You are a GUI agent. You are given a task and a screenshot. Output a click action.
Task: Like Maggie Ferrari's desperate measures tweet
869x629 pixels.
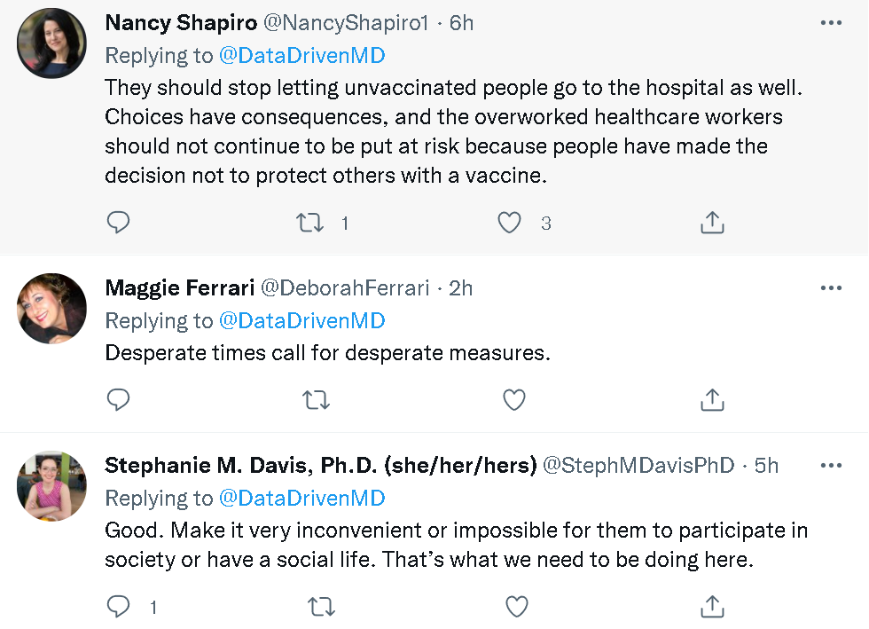click(514, 400)
